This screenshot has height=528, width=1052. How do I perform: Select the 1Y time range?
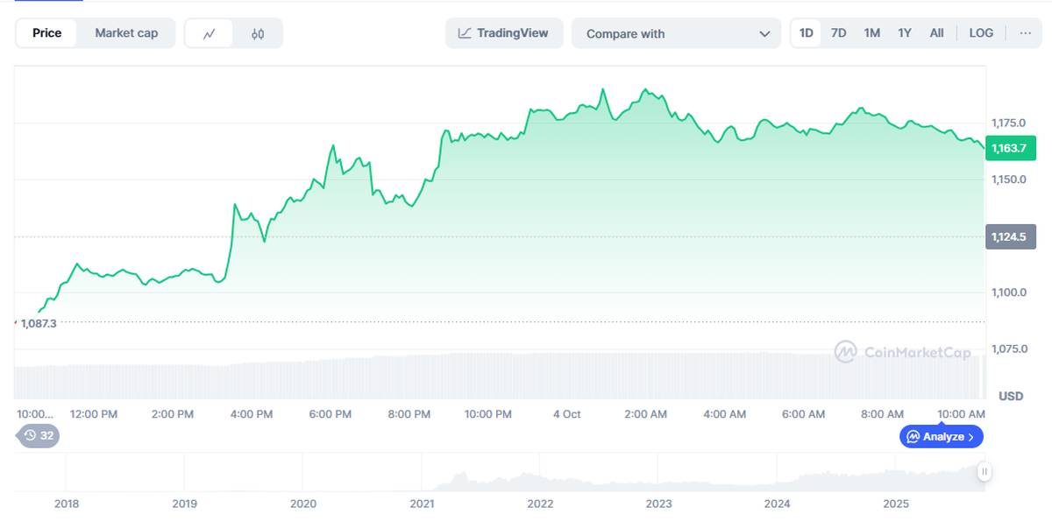[905, 33]
